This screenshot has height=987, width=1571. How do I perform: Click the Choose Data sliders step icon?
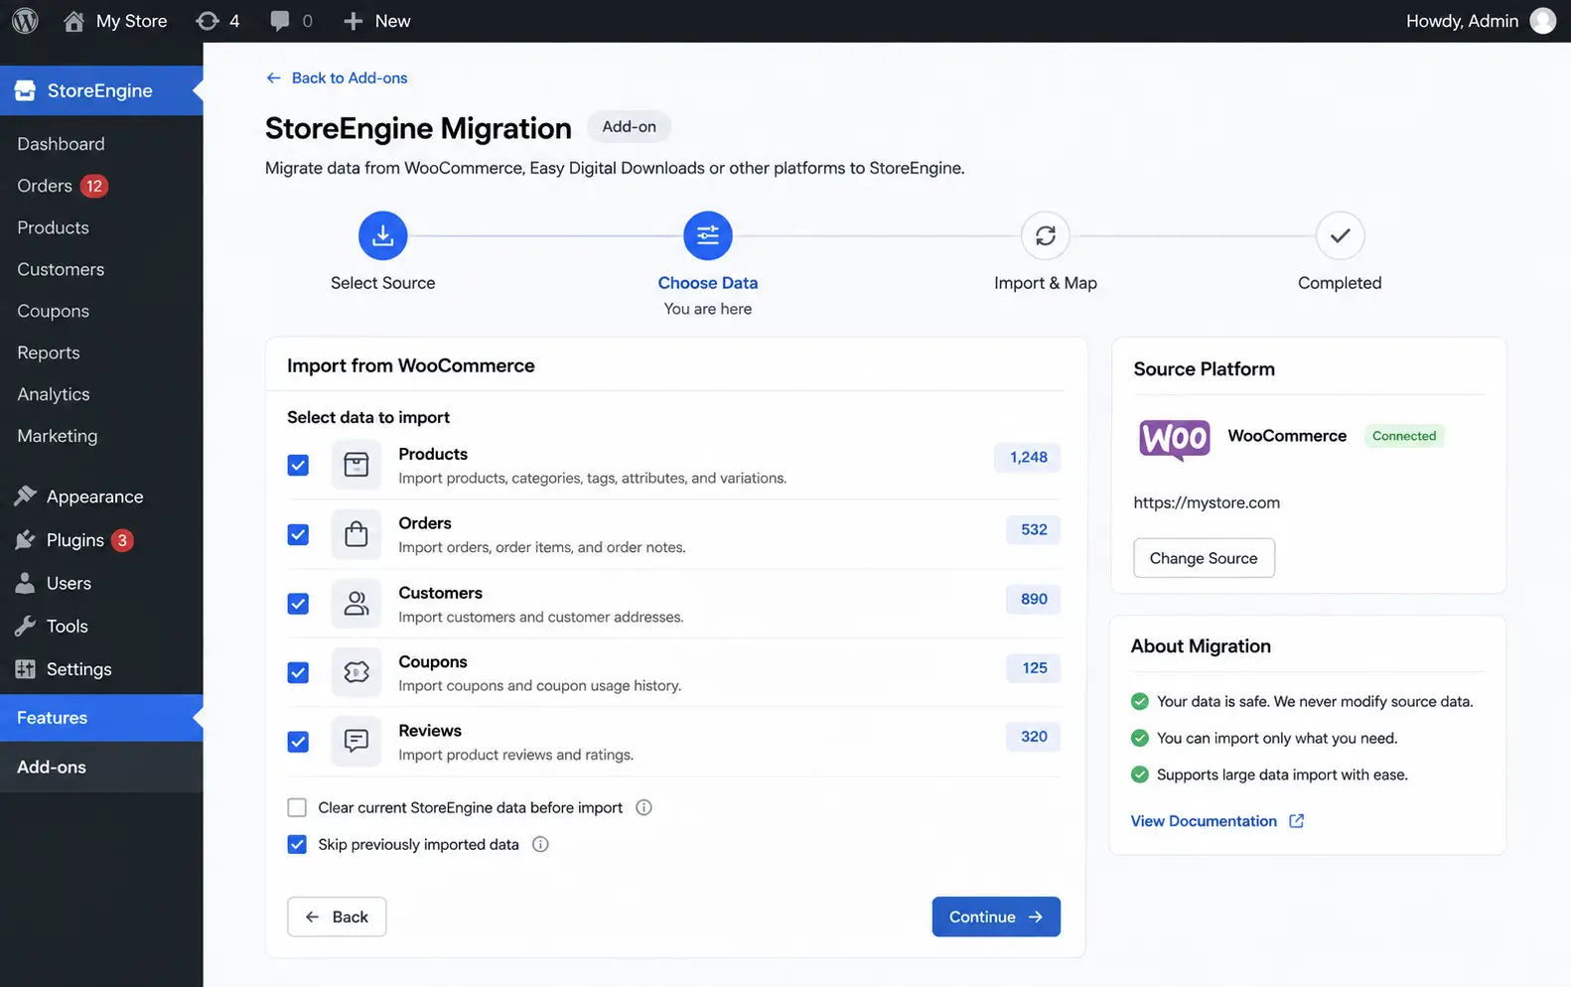[708, 235]
